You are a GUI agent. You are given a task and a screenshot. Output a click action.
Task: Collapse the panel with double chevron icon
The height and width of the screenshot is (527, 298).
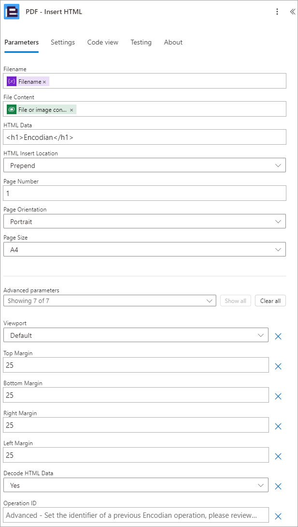pos(292,12)
